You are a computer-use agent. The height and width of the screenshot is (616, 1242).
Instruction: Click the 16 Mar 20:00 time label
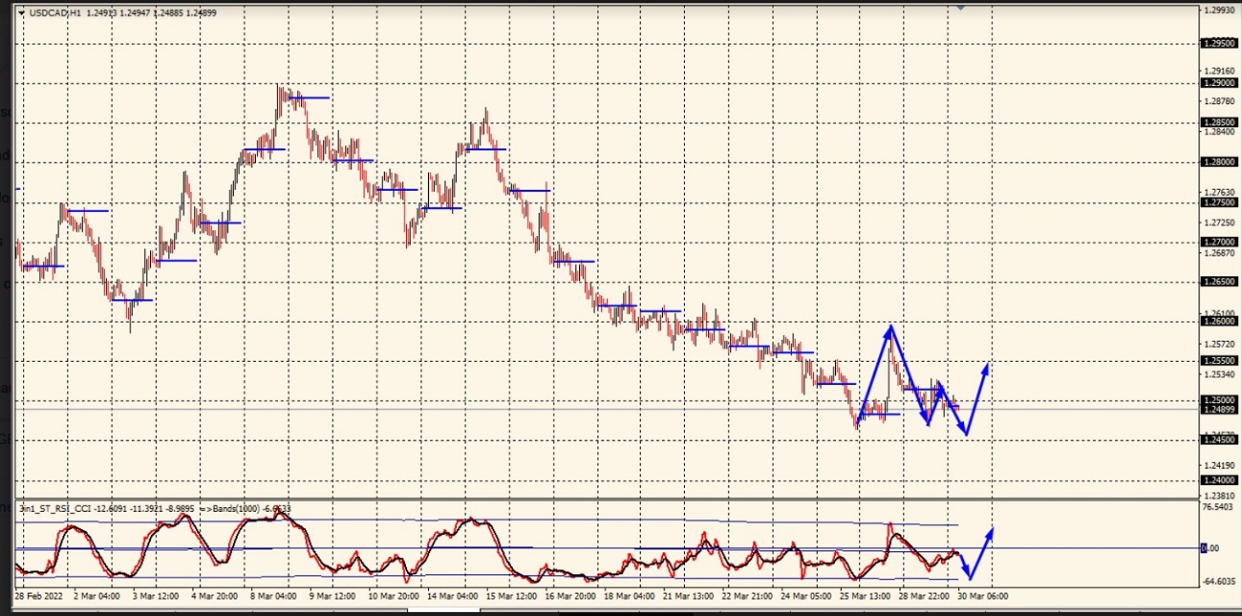click(x=568, y=596)
